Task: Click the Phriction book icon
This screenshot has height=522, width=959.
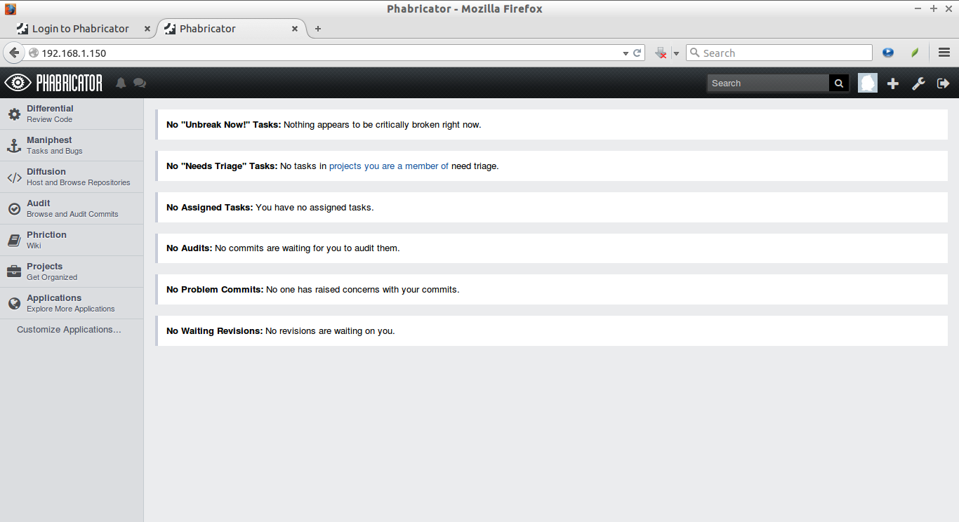Action: coord(14,240)
